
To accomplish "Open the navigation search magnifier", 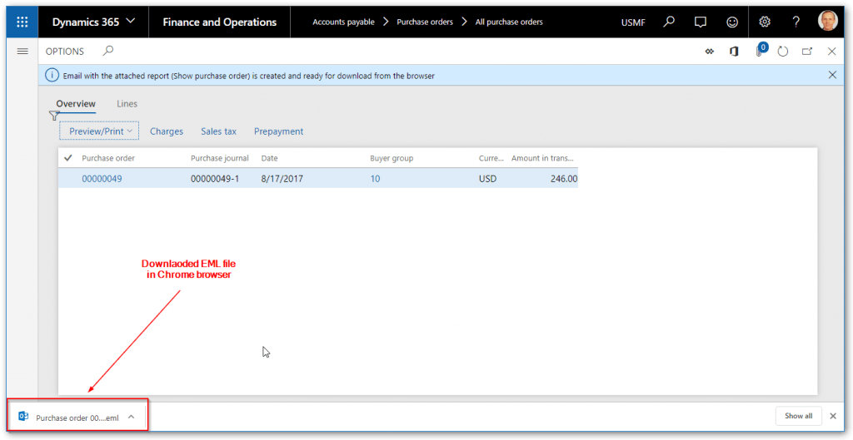I will point(669,22).
